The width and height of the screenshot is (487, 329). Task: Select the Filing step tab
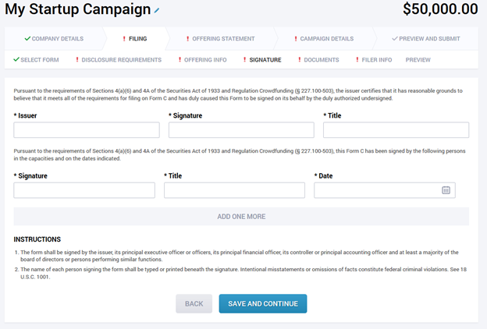click(135, 39)
